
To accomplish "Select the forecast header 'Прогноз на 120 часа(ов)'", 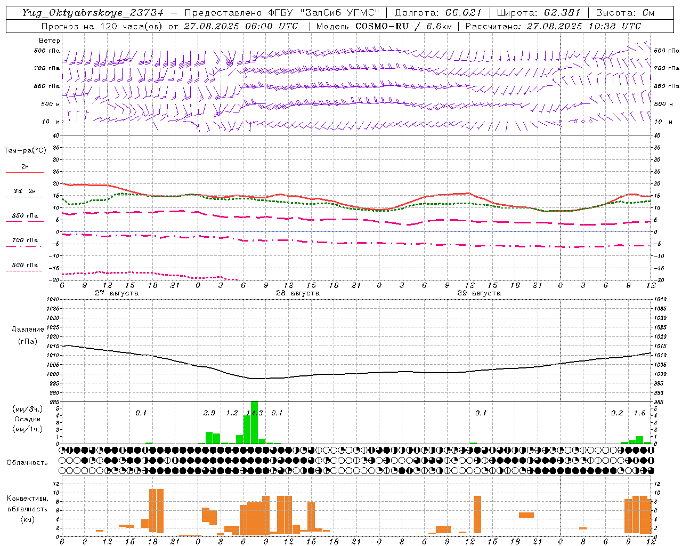I will click(103, 26).
